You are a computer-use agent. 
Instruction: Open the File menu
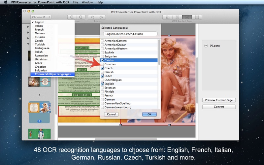point(76,2)
